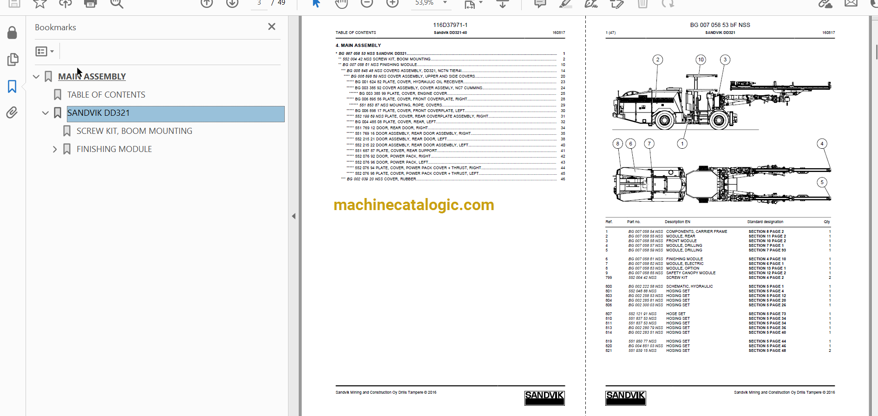Open the page thumbnails panel
The image size is (878, 416).
pyautogui.click(x=13, y=59)
